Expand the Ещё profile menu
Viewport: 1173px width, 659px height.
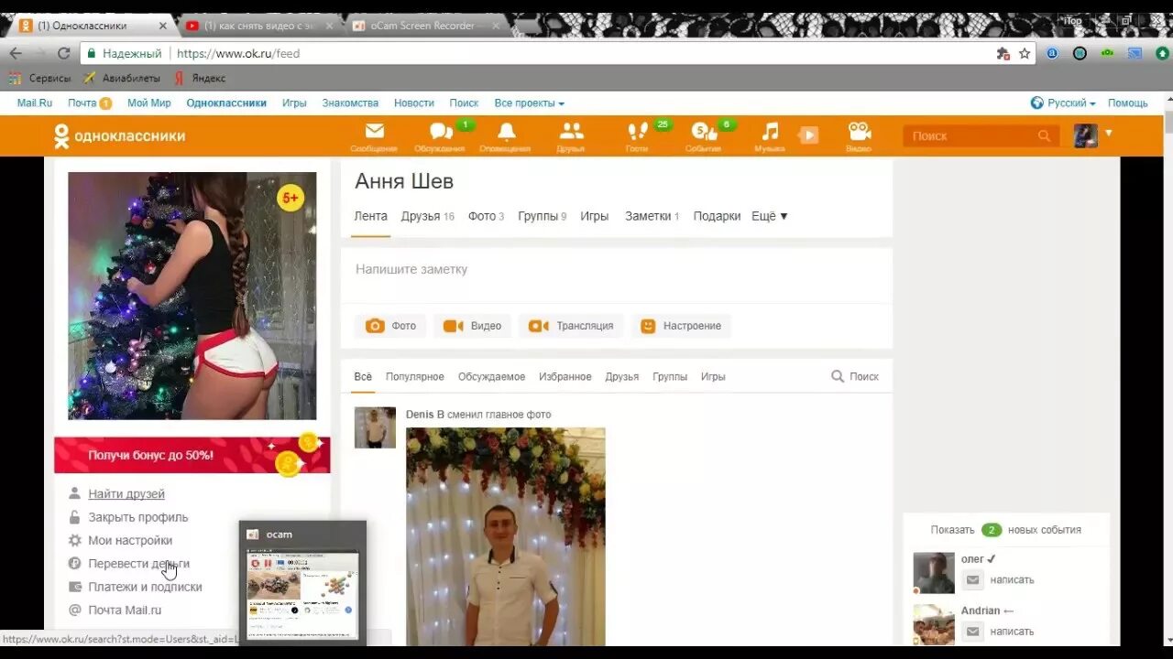pos(770,216)
